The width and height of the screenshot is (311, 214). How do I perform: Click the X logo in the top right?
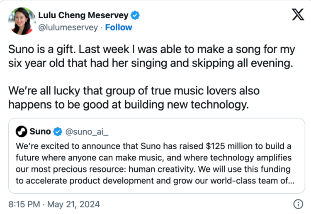point(297,15)
